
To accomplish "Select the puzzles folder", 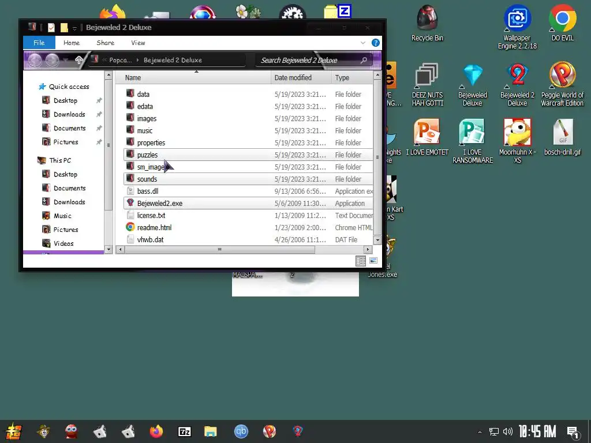I will click(x=147, y=155).
